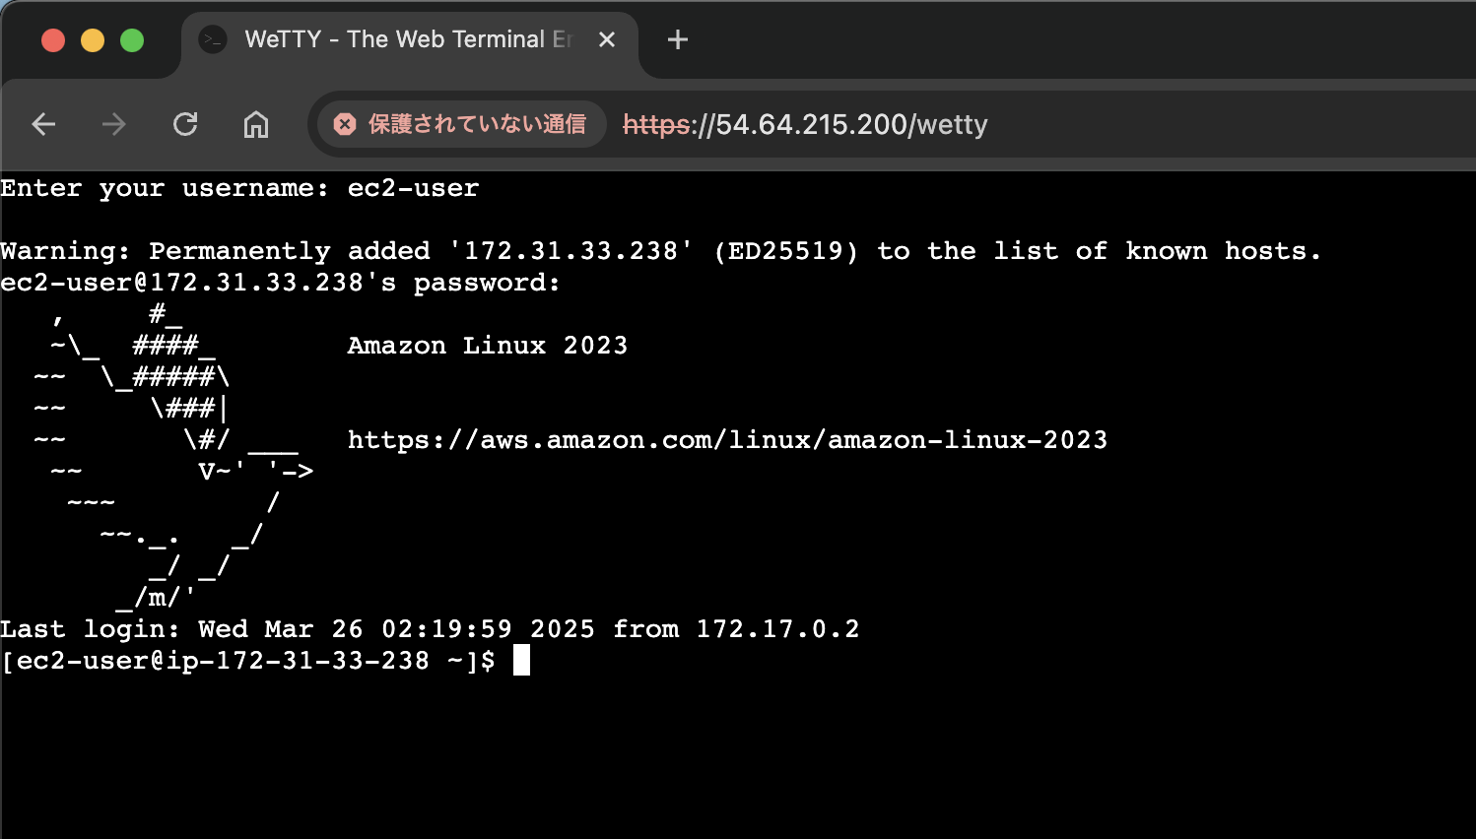Reload the WeTTY page
This screenshot has width=1476, height=839.
(x=185, y=124)
